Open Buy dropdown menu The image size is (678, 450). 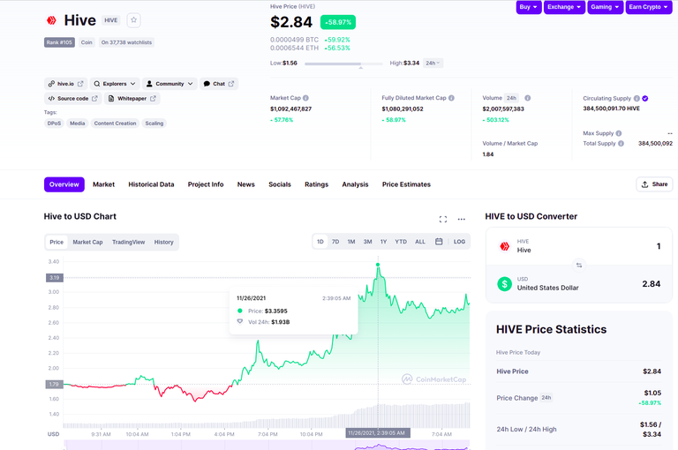pyautogui.click(x=529, y=7)
